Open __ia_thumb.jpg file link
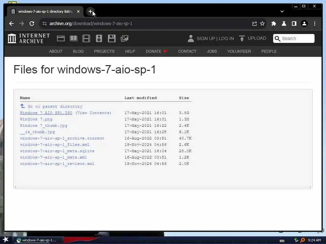The width and height of the screenshot is (326, 244). [38, 132]
